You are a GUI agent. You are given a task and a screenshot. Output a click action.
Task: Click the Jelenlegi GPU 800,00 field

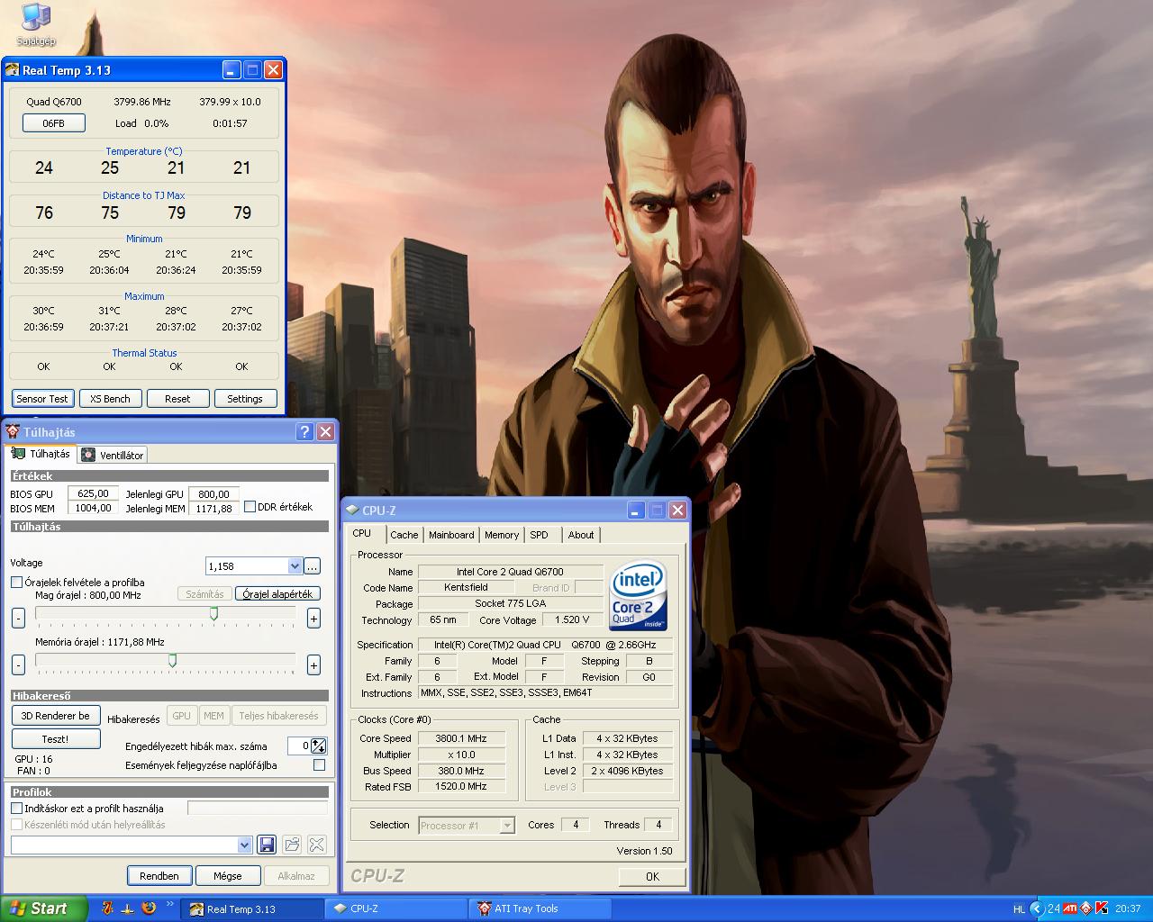214,493
